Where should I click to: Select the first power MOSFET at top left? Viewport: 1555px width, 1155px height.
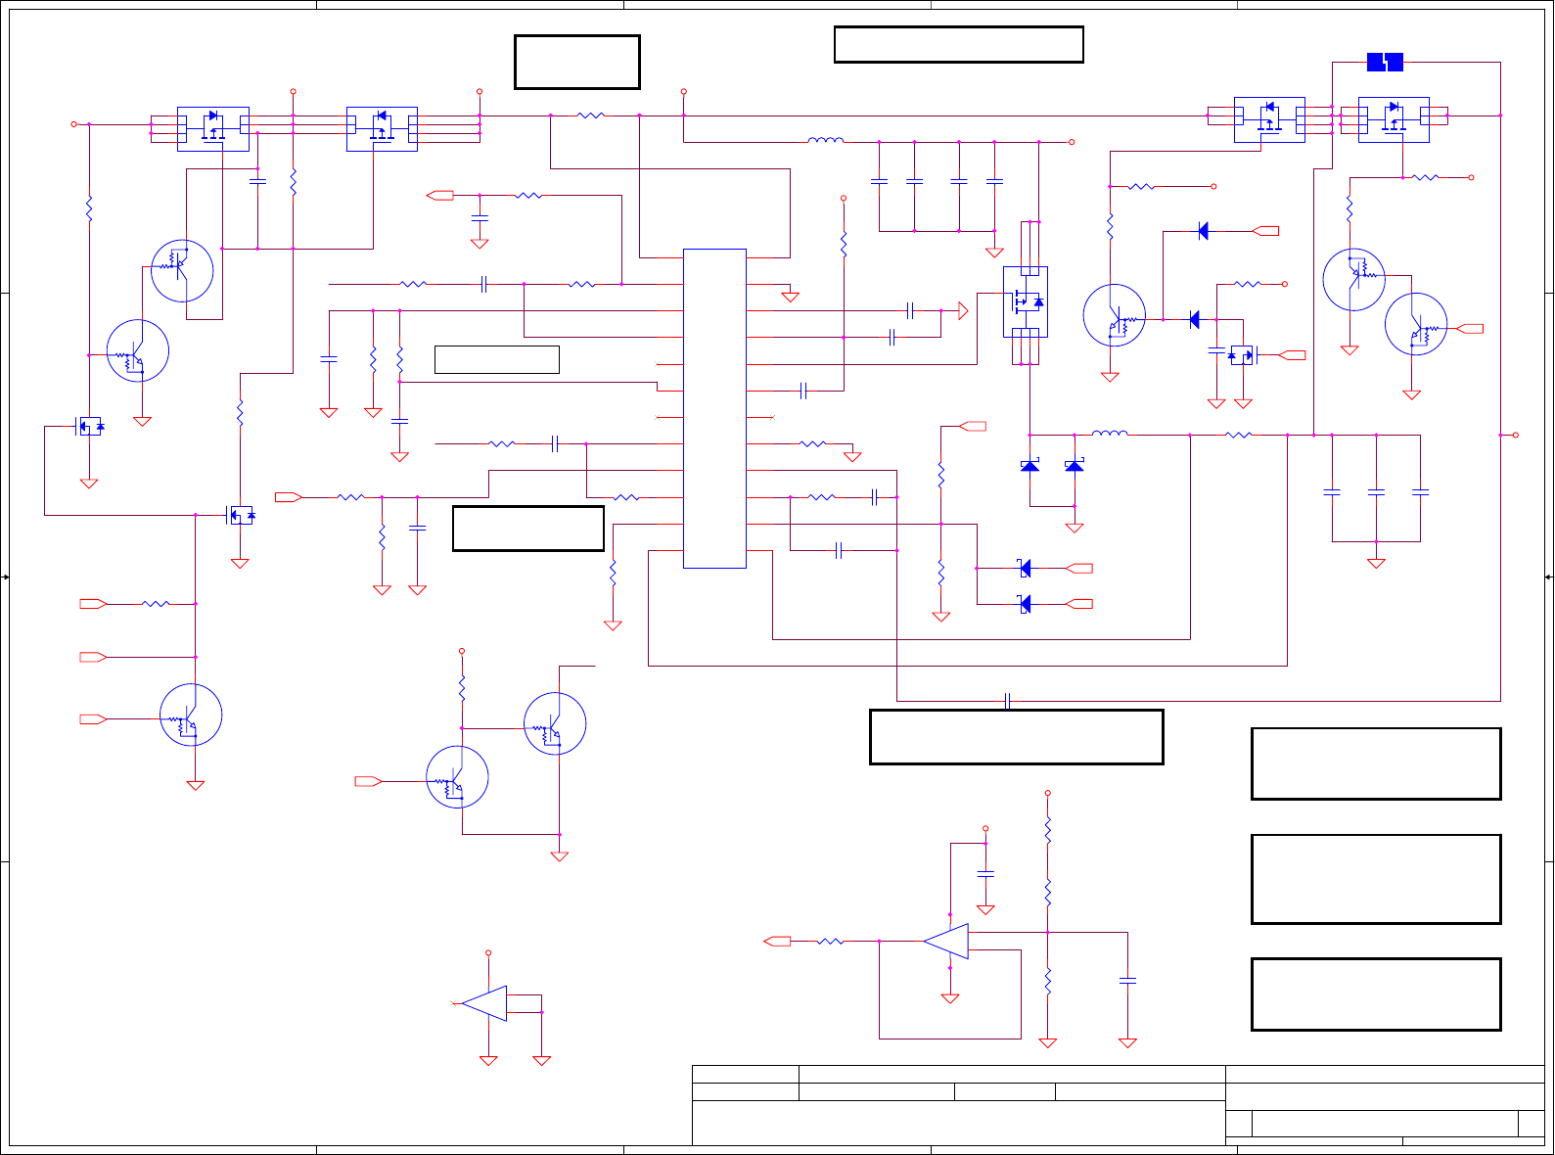coord(213,129)
